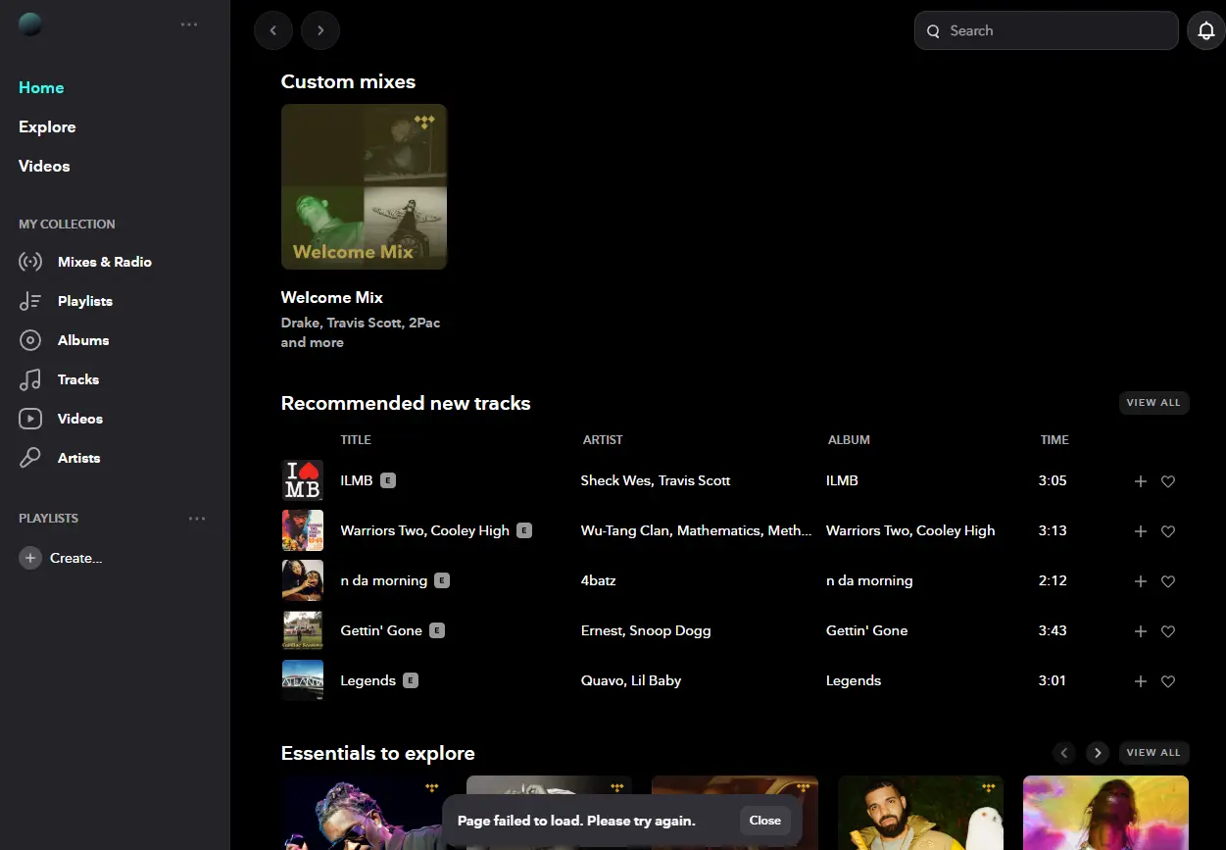This screenshot has height=850, width=1226.
Task: Favorite the ILMB track heart
Action: point(1168,481)
